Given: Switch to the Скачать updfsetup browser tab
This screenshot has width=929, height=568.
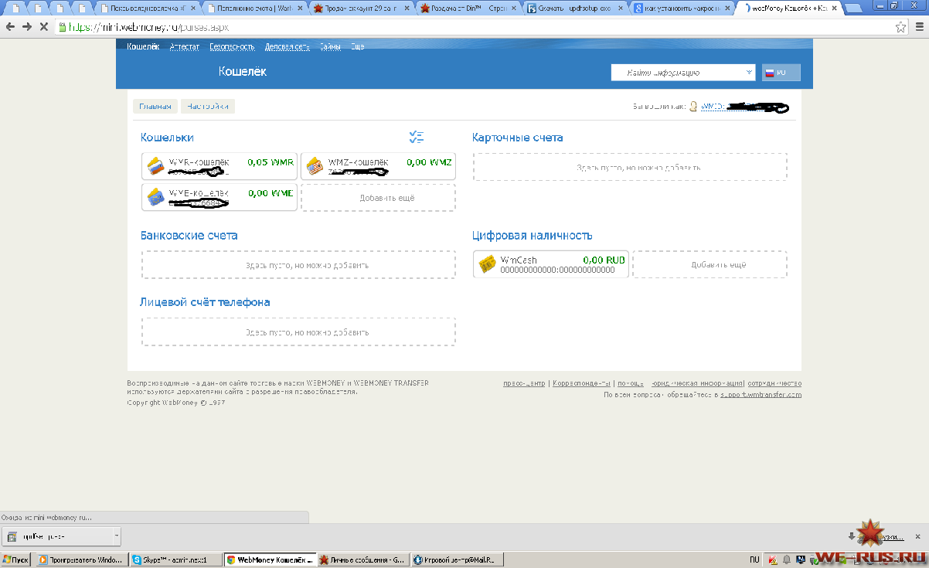Looking at the screenshot, I should pyautogui.click(x=576, y=8).
